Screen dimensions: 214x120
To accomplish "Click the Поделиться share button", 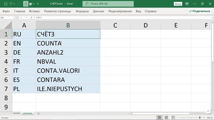I will 199,11.
